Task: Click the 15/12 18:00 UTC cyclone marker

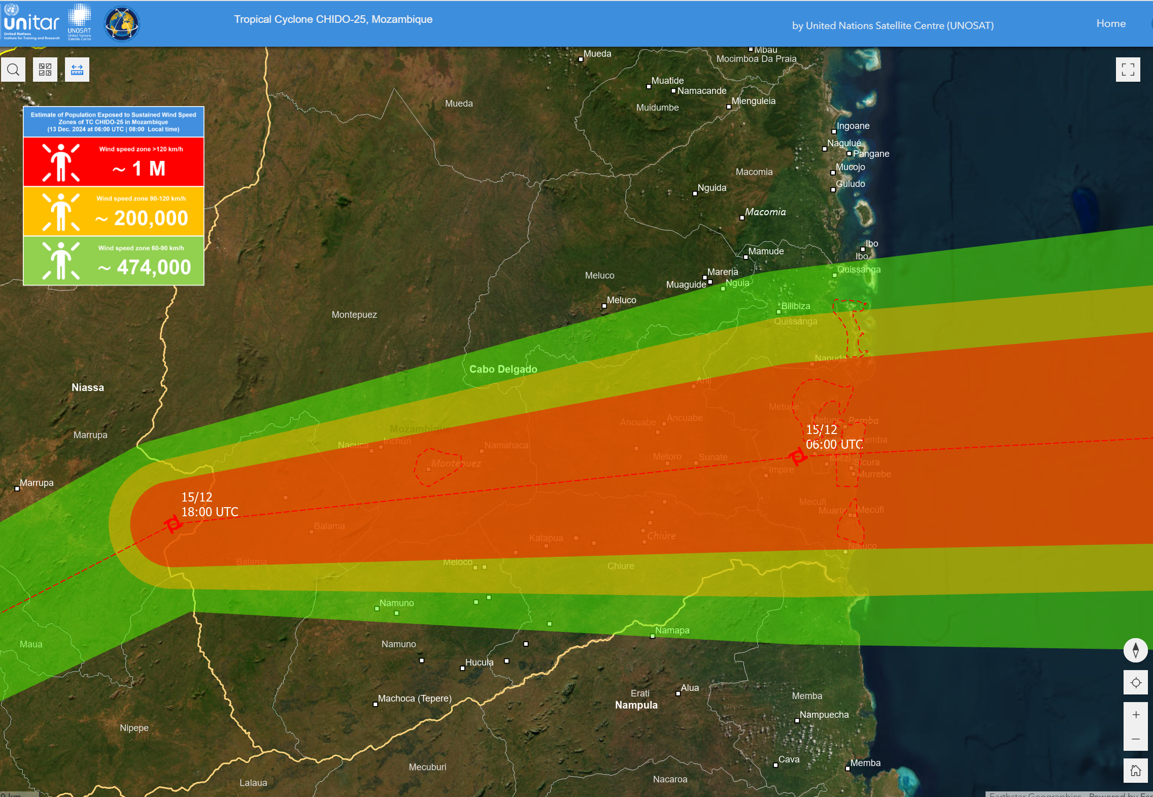Action: (173, 523)
